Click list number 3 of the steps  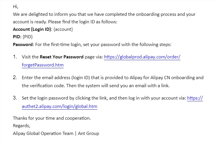pos(15,98)
